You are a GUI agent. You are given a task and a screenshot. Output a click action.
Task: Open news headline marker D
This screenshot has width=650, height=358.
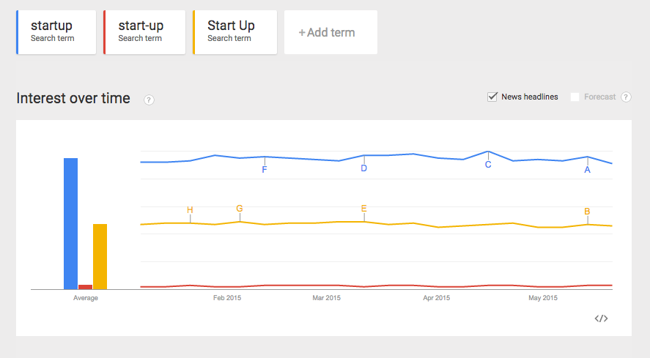coord(363,168)
